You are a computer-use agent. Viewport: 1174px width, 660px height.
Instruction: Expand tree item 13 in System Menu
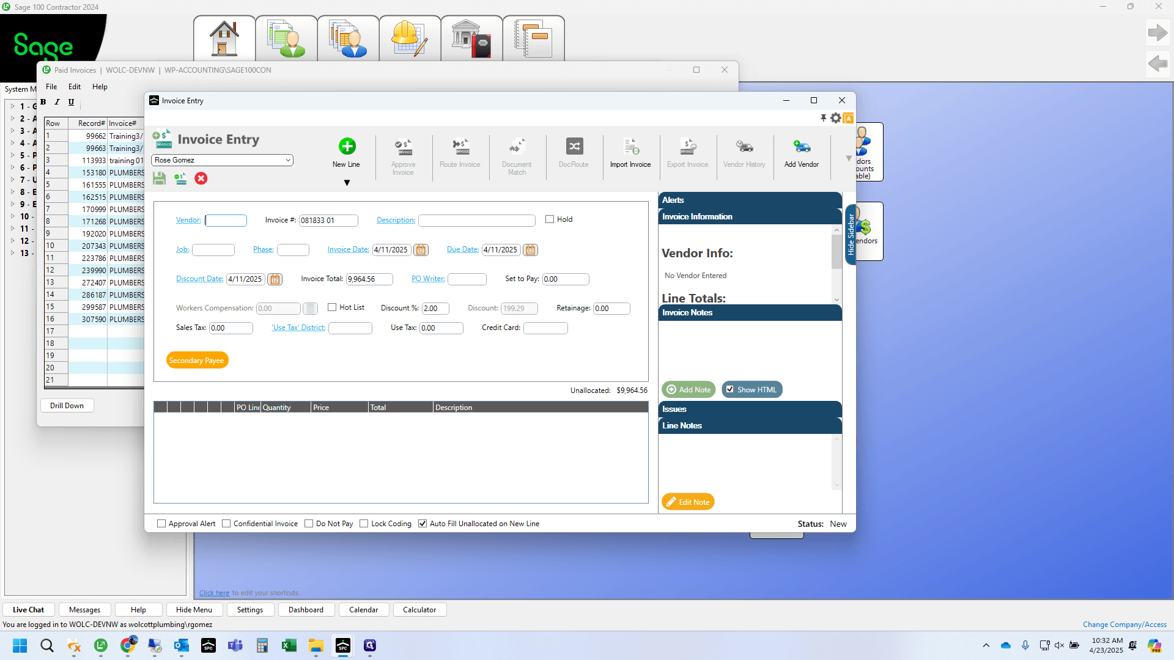(12, 253)
